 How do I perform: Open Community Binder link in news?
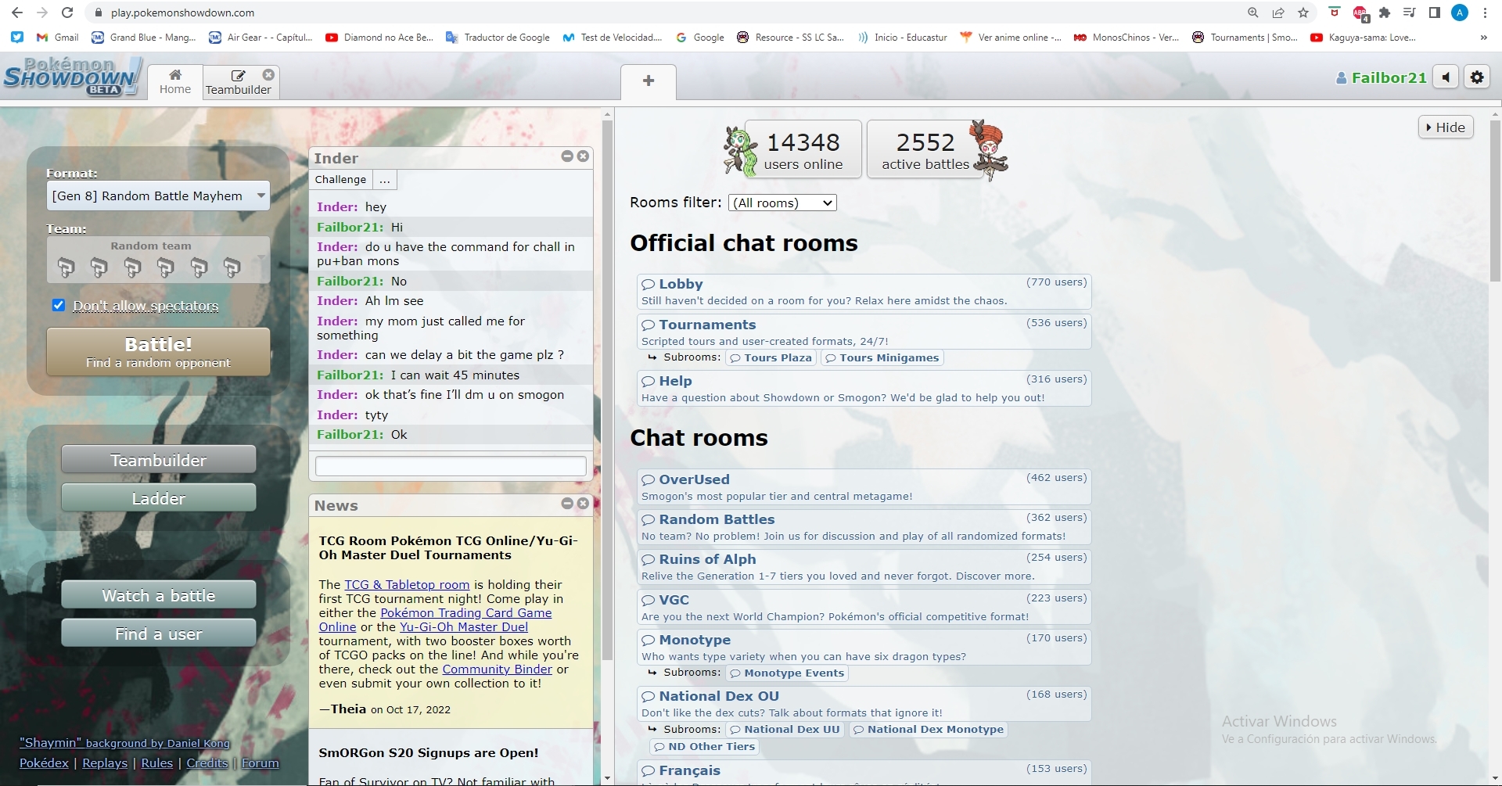[x=497, y=669]
